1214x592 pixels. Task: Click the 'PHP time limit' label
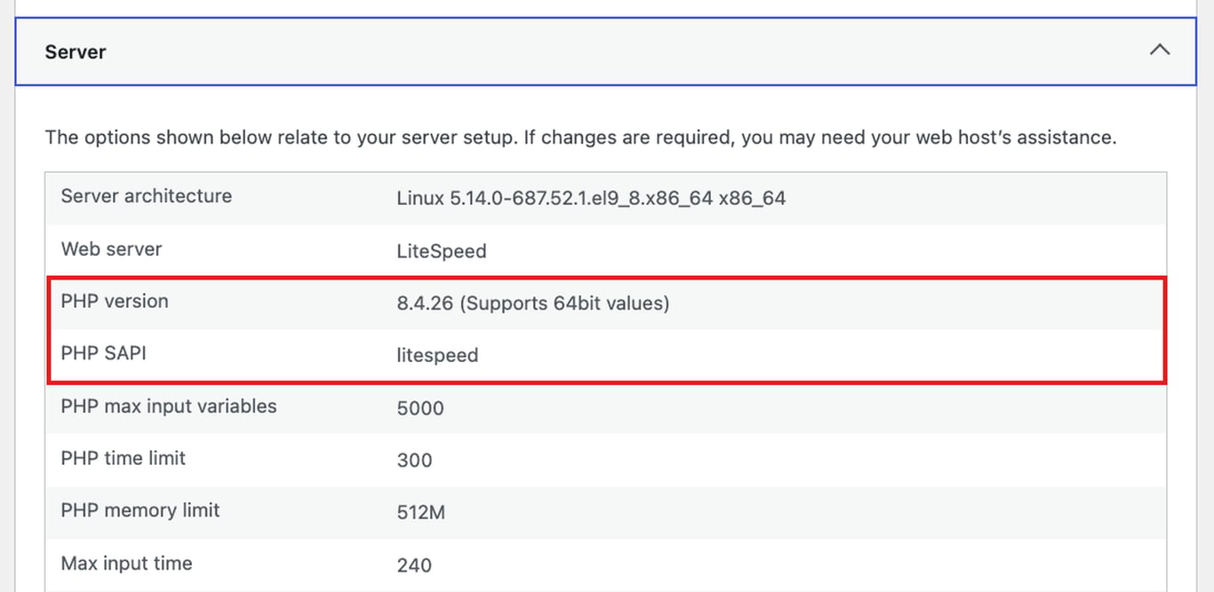tap(124, 458)
